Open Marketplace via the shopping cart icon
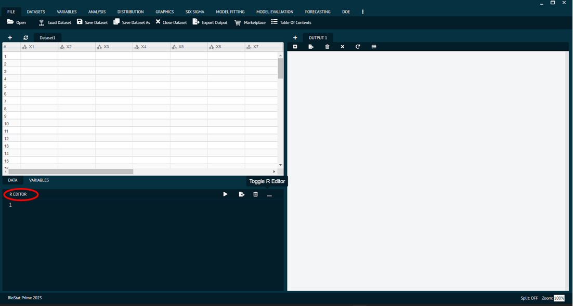 [x=238, y=23]
